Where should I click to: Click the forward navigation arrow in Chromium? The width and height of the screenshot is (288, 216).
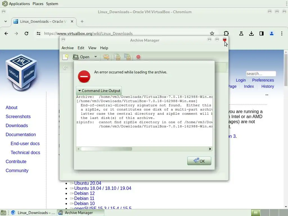tap(16, 33)
